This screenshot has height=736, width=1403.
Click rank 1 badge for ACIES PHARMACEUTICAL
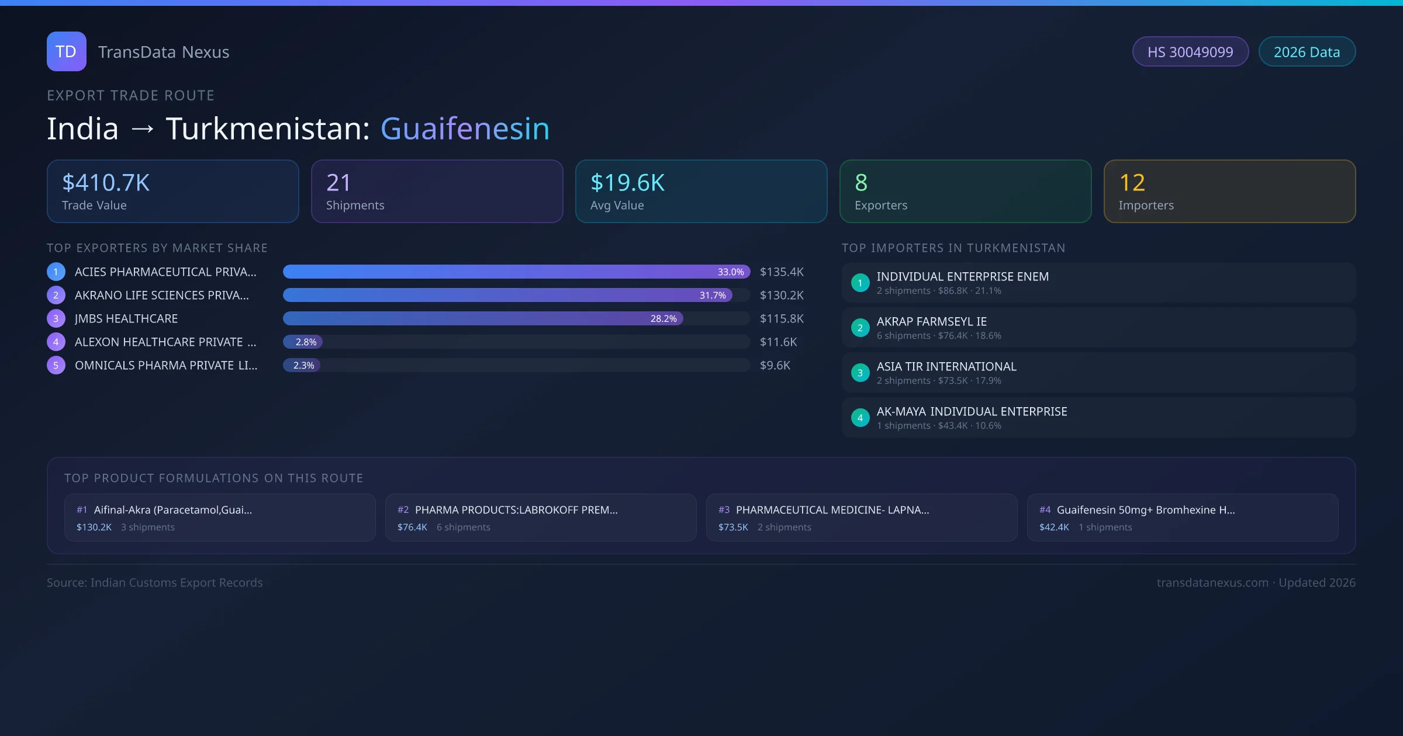(56, 272)
